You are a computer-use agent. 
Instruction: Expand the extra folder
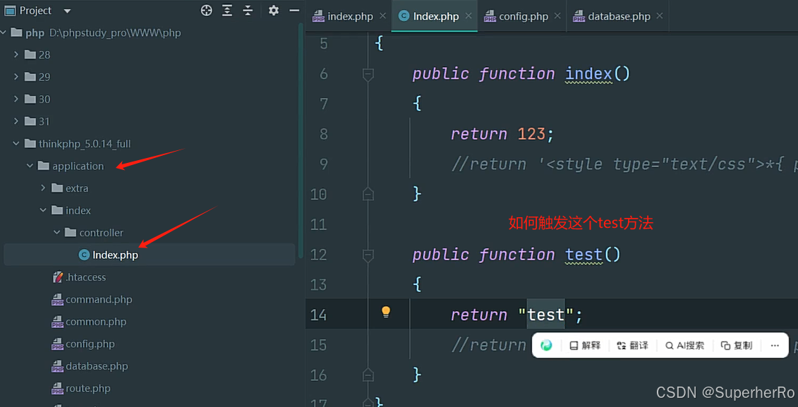tap(43, 188)
